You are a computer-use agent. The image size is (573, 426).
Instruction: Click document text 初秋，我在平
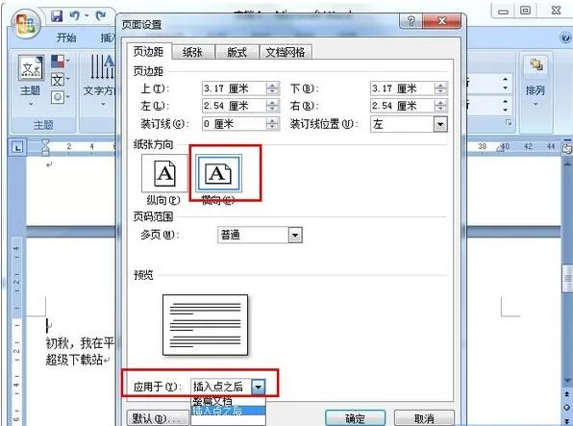click(80, 343)
